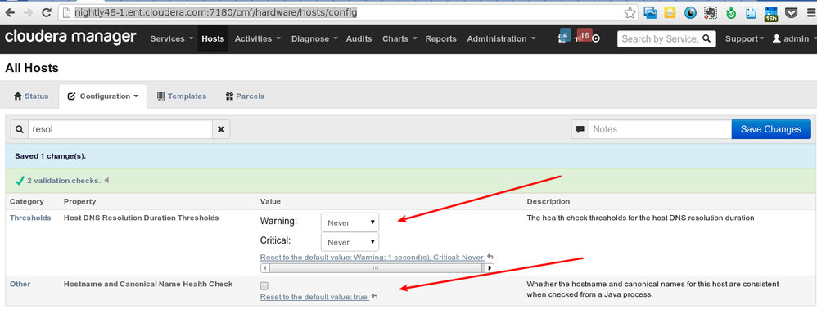
Task: Open the green stopwatch extension icon
Action: 730,12
